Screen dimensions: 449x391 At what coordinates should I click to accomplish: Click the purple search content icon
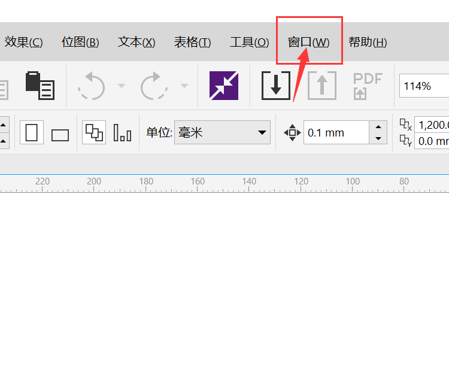pyautogui.click(x=224, y=86)
